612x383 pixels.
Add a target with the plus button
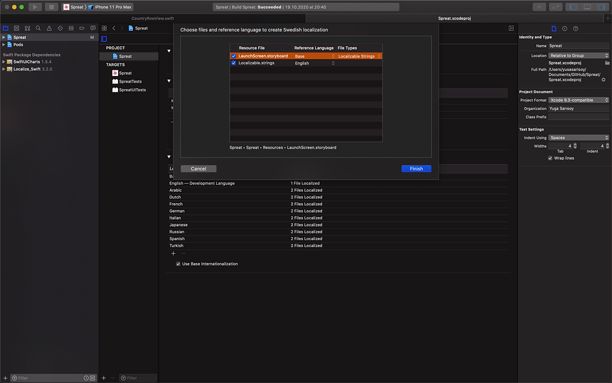(x=104, y=378)
